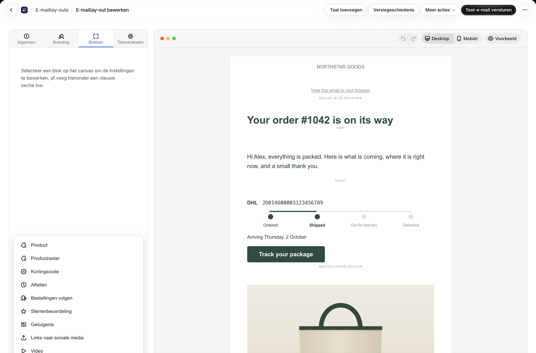The height and width of the screenshot is (353, 536).
Task: Select the Hi Alex text block
Action: click(336, 161)
